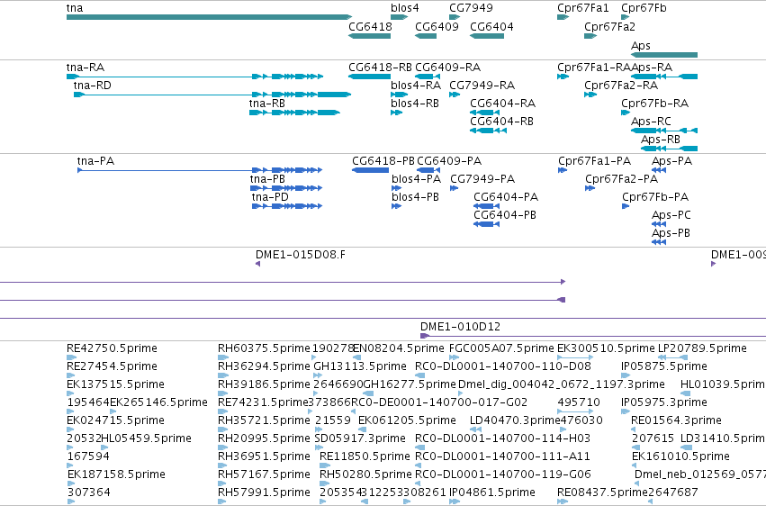The height and width of the screenshot is (506, 766).
Task: Select the Cpr67Fa1-RA transcript label
Action: (x=594, y=67)
